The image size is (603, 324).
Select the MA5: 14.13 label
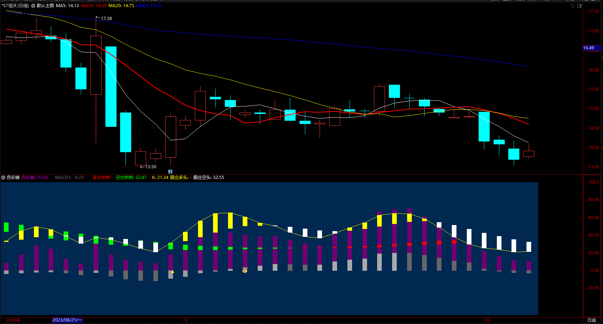pyautogui.click(x=67, y=6)
